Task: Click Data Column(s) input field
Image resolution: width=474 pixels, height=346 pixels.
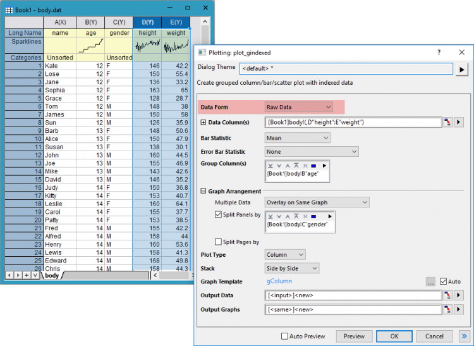Action: pyautogui.click(x=353, y=122)
